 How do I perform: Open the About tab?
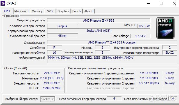[88, 11]
